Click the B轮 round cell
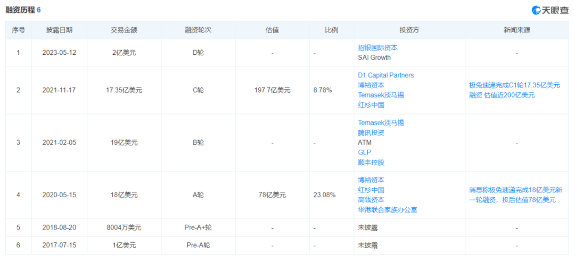575x260 pixels. pyautogui.click(x=198, y=143)
